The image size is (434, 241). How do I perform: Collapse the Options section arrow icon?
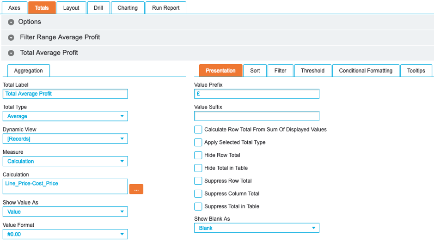point(11,22)
